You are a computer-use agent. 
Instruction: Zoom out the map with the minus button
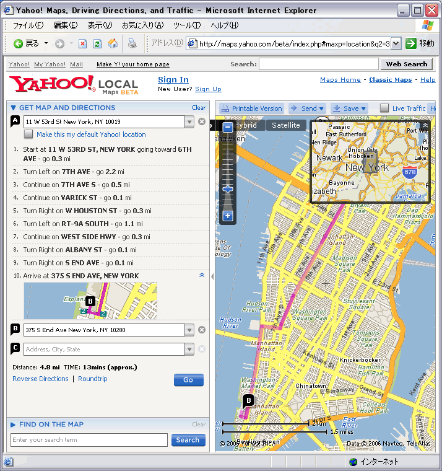(228, 127)
